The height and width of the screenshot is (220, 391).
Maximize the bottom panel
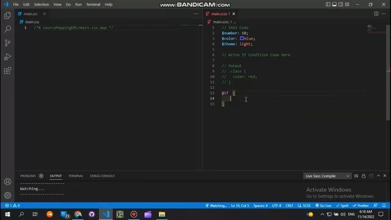[378, 176]
